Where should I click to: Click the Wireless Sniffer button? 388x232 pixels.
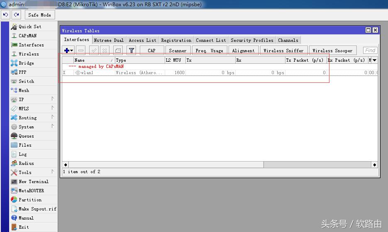click(x=283, y=51)
